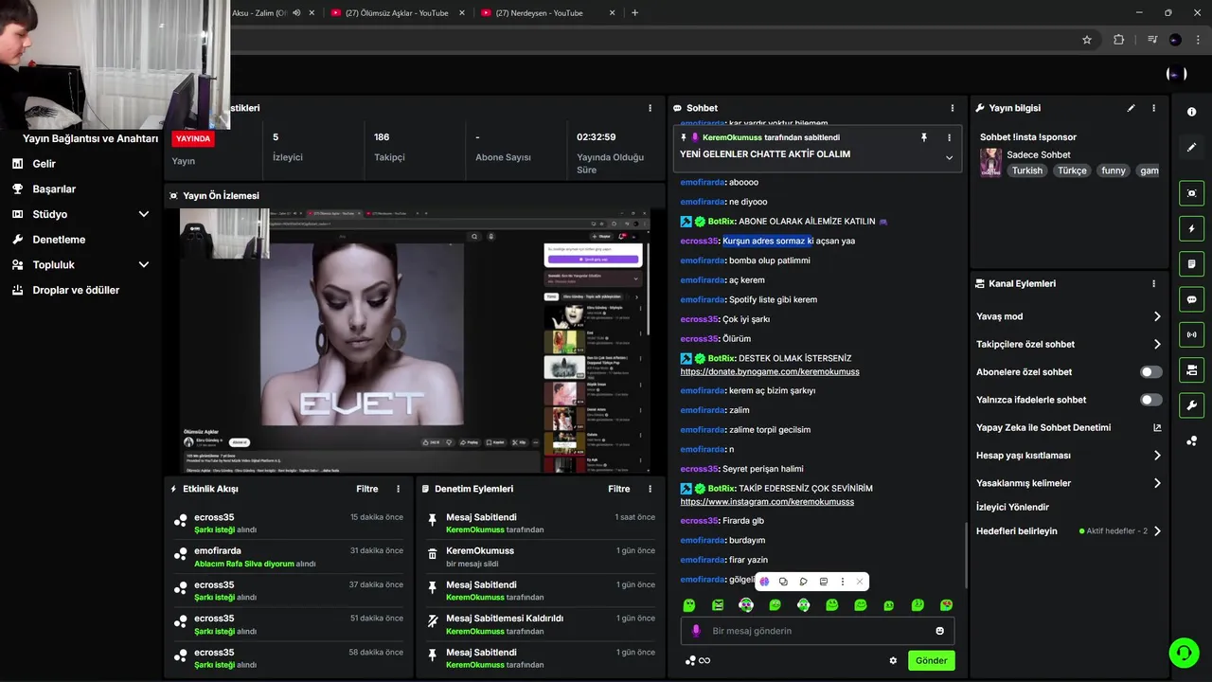The height and width of the screenshot is (682, 1212).
Task: Click the Turkish tag chip
Action: 1026,170
